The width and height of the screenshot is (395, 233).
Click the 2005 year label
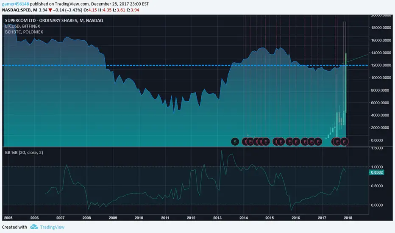pos(8,218)
